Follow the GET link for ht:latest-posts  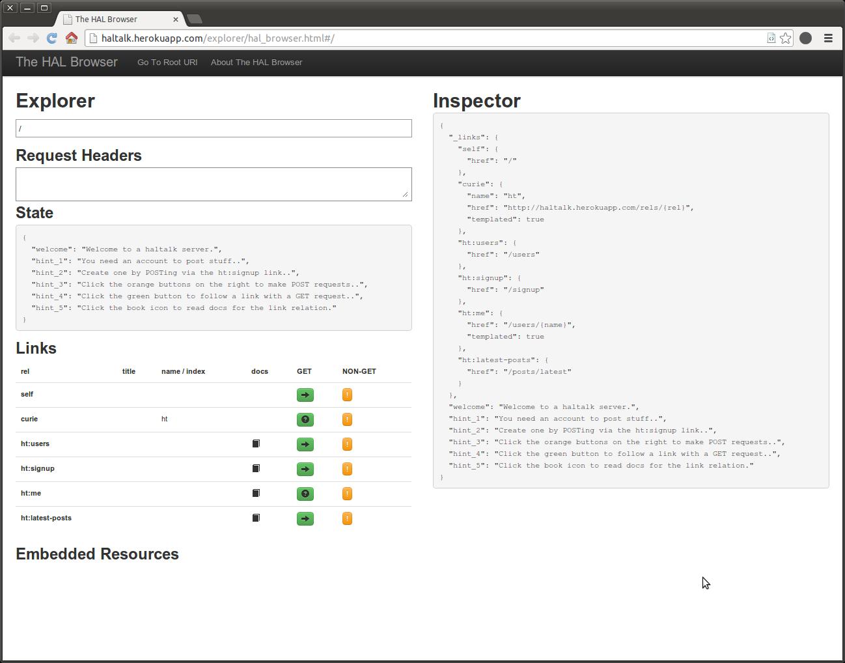305,518
